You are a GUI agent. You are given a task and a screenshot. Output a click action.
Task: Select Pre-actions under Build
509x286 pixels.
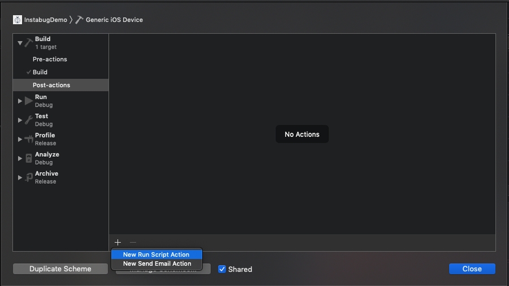point(50,59)
